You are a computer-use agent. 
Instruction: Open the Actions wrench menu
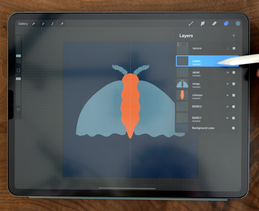tap(34, 24)
